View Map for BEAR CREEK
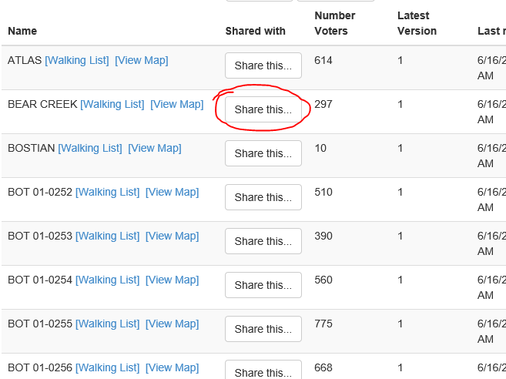 click(x=176, y=104)
